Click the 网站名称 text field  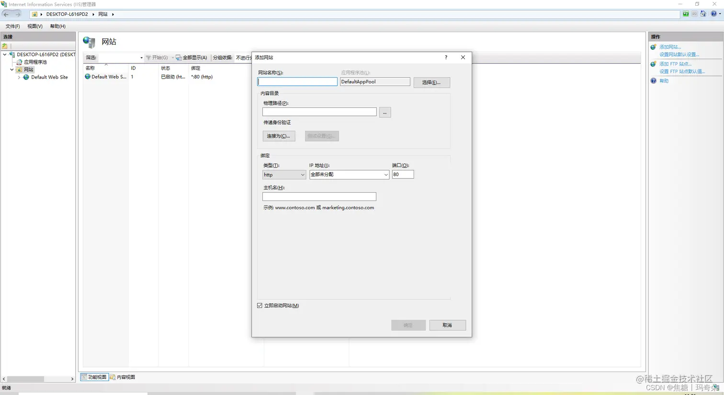(x=297, y=82)
